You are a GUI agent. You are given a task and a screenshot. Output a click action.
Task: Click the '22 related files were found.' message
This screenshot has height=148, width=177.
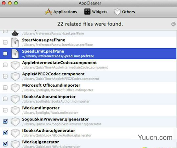pyautogui.click(x=90, y=24)
